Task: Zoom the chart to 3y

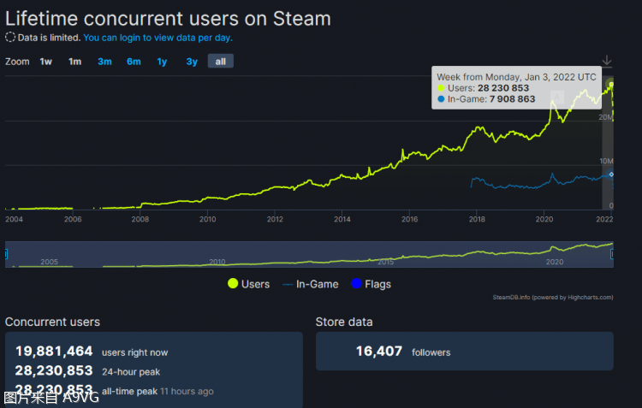Action: [192, 62]
